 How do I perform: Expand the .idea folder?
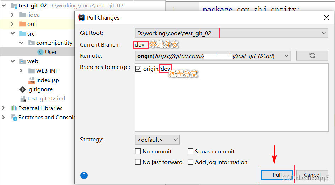coord(12,15)
